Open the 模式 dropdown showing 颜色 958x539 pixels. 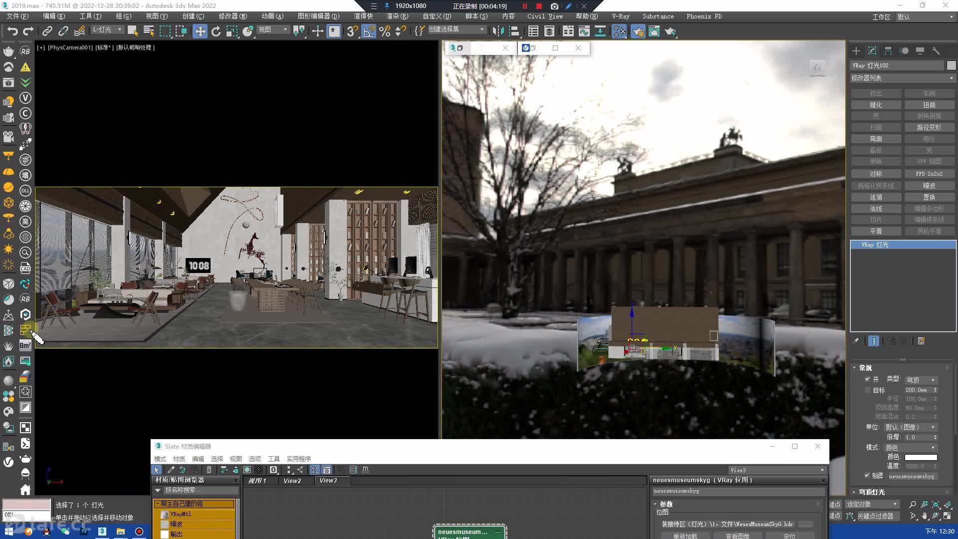click(x=911, y=447)
